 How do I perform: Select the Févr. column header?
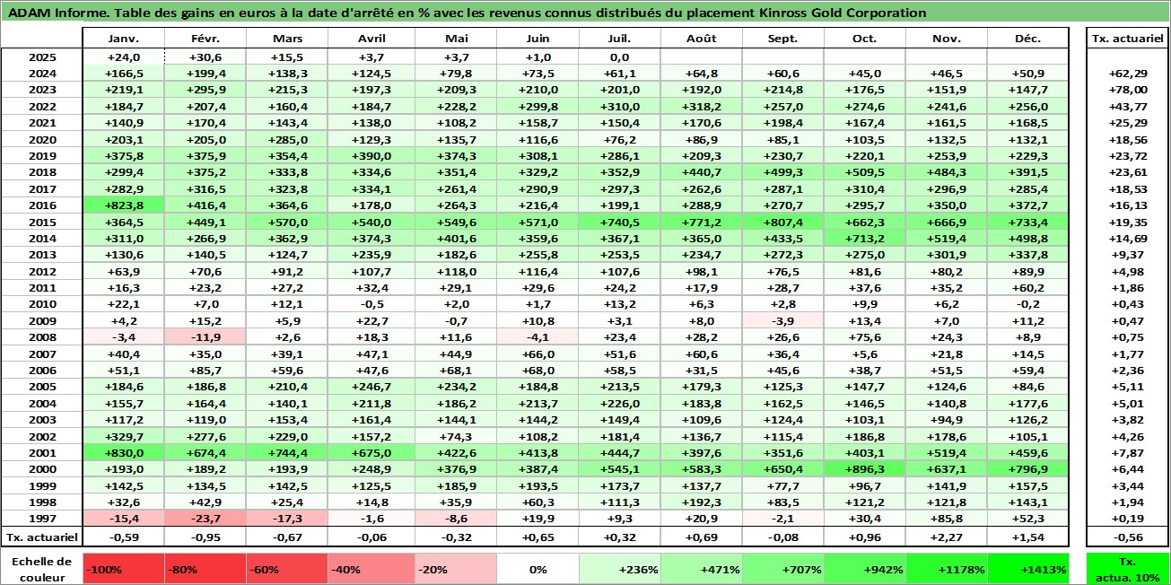205,39
